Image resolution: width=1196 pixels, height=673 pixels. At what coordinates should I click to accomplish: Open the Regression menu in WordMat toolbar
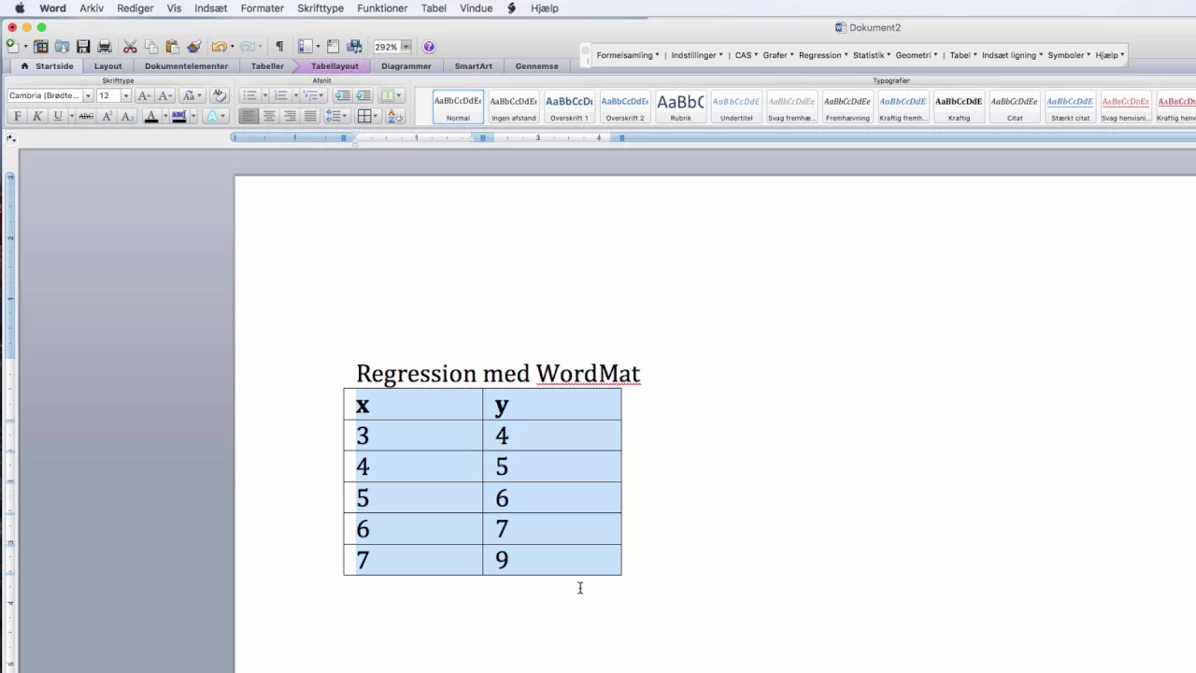823,55
